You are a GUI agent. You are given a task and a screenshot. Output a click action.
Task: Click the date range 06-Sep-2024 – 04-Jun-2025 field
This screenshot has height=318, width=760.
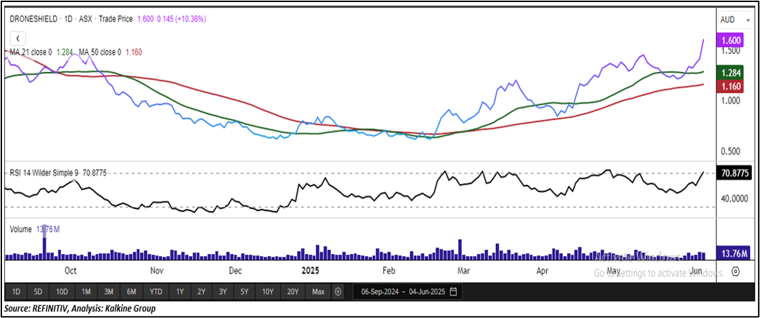coord(408,292)
